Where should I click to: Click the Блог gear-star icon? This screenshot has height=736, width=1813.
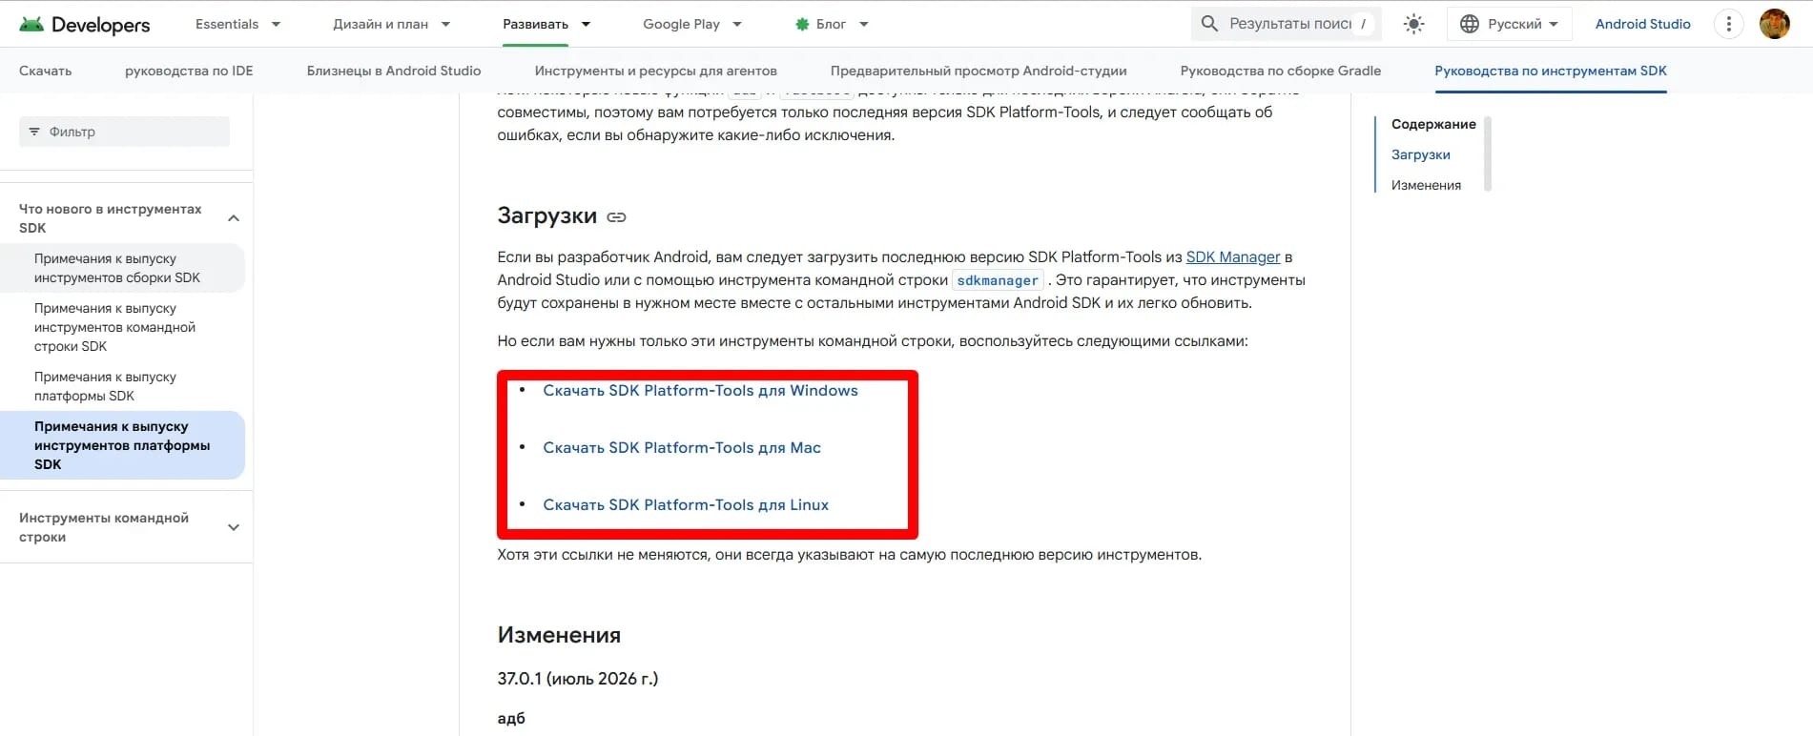click(x=802, y=24)
